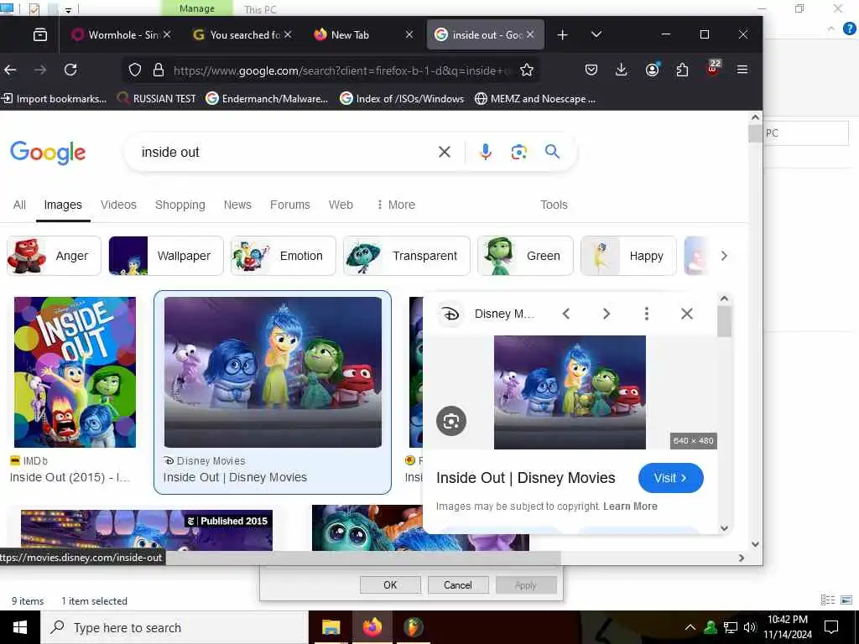Filter images by the Happy chip
Viewport: 859px width, 644px height.
628,256
